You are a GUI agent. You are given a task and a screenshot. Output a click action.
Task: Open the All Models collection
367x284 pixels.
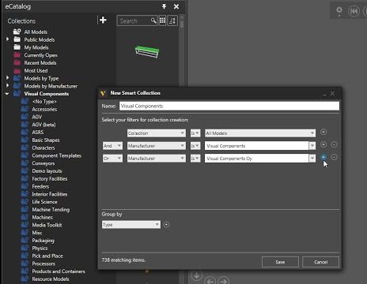[36, 32]
